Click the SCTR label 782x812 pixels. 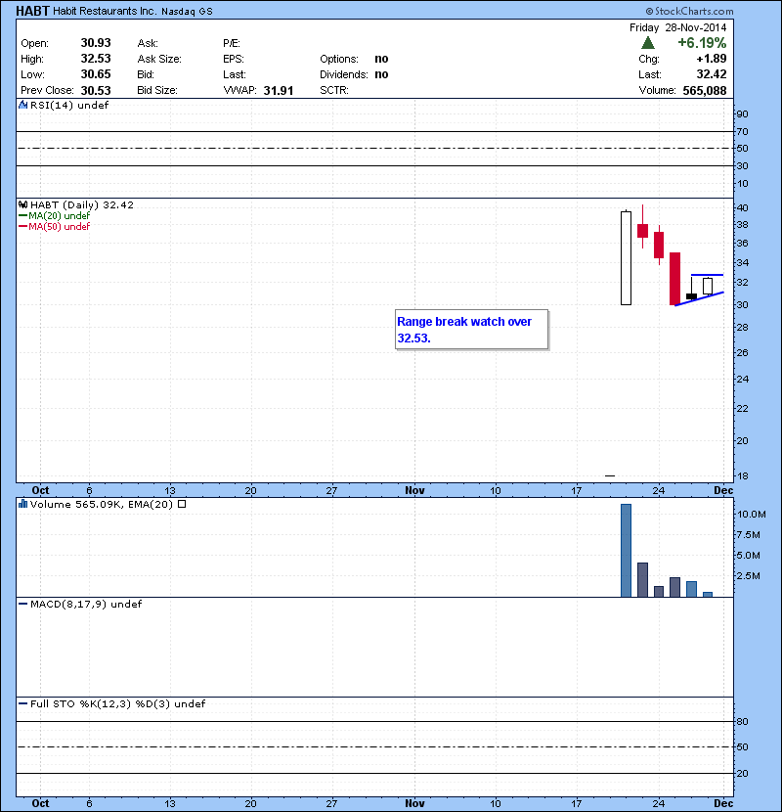pyautogui.click(x=334, y=90)
